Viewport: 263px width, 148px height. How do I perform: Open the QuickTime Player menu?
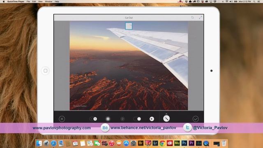pos(16,1)
